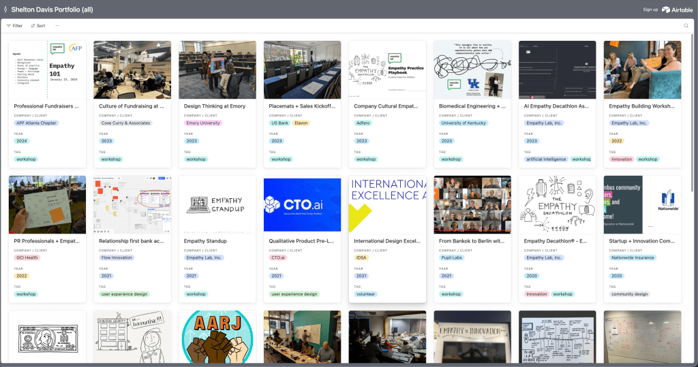The height and width of the screenshot is (367, 698).
Task: Click the AARJ fists illustration card
Action: [x=217, y=338]
